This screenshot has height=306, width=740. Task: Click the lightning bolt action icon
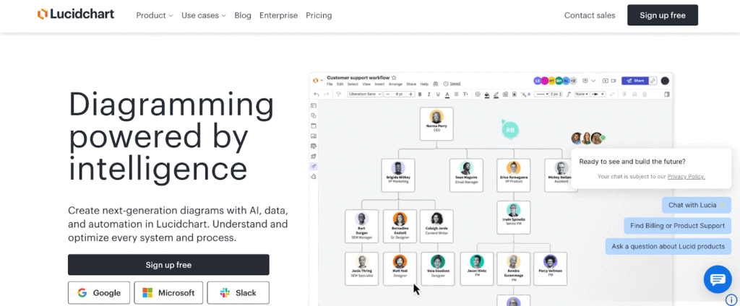point(624,95)
